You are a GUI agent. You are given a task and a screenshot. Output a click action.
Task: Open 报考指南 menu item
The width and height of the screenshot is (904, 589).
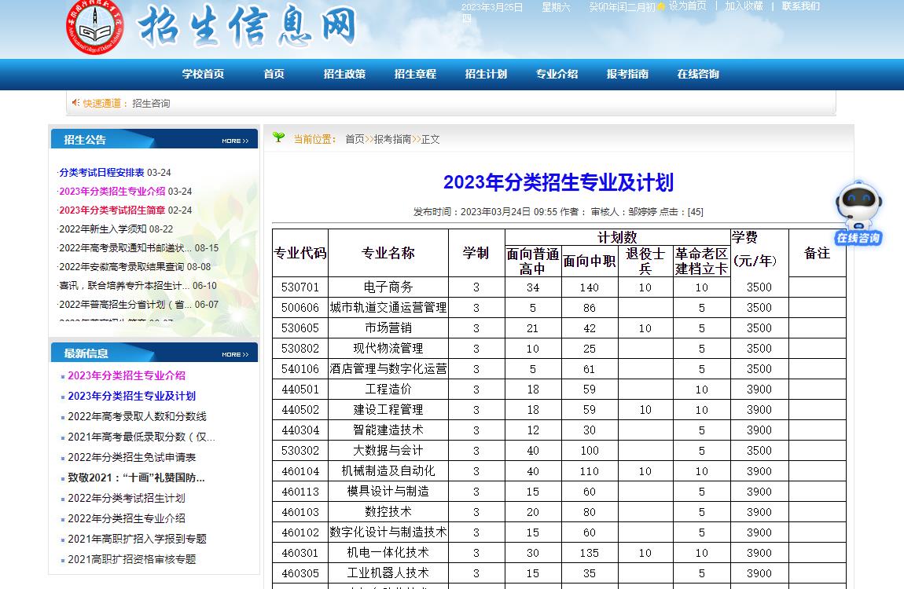point(627,74)
